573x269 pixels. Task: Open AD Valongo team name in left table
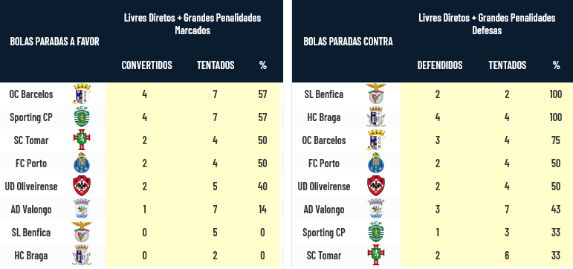pyautogui.click(x=31, y=210)
